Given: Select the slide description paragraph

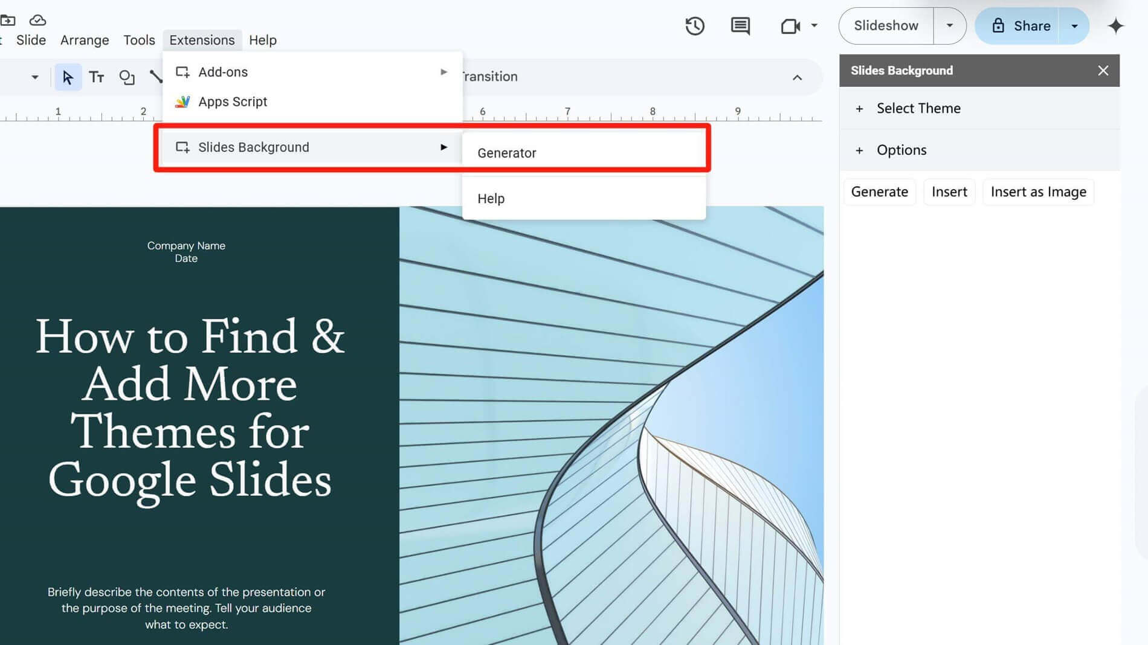Looking at the screenshot, I should click(x=186, y=608).
